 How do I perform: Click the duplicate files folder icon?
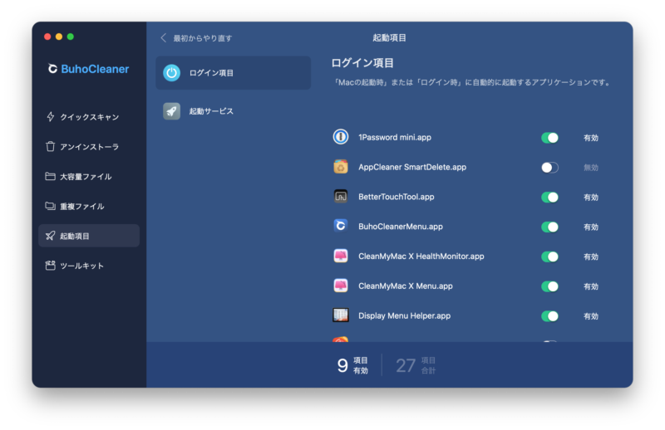coord(50,206)
